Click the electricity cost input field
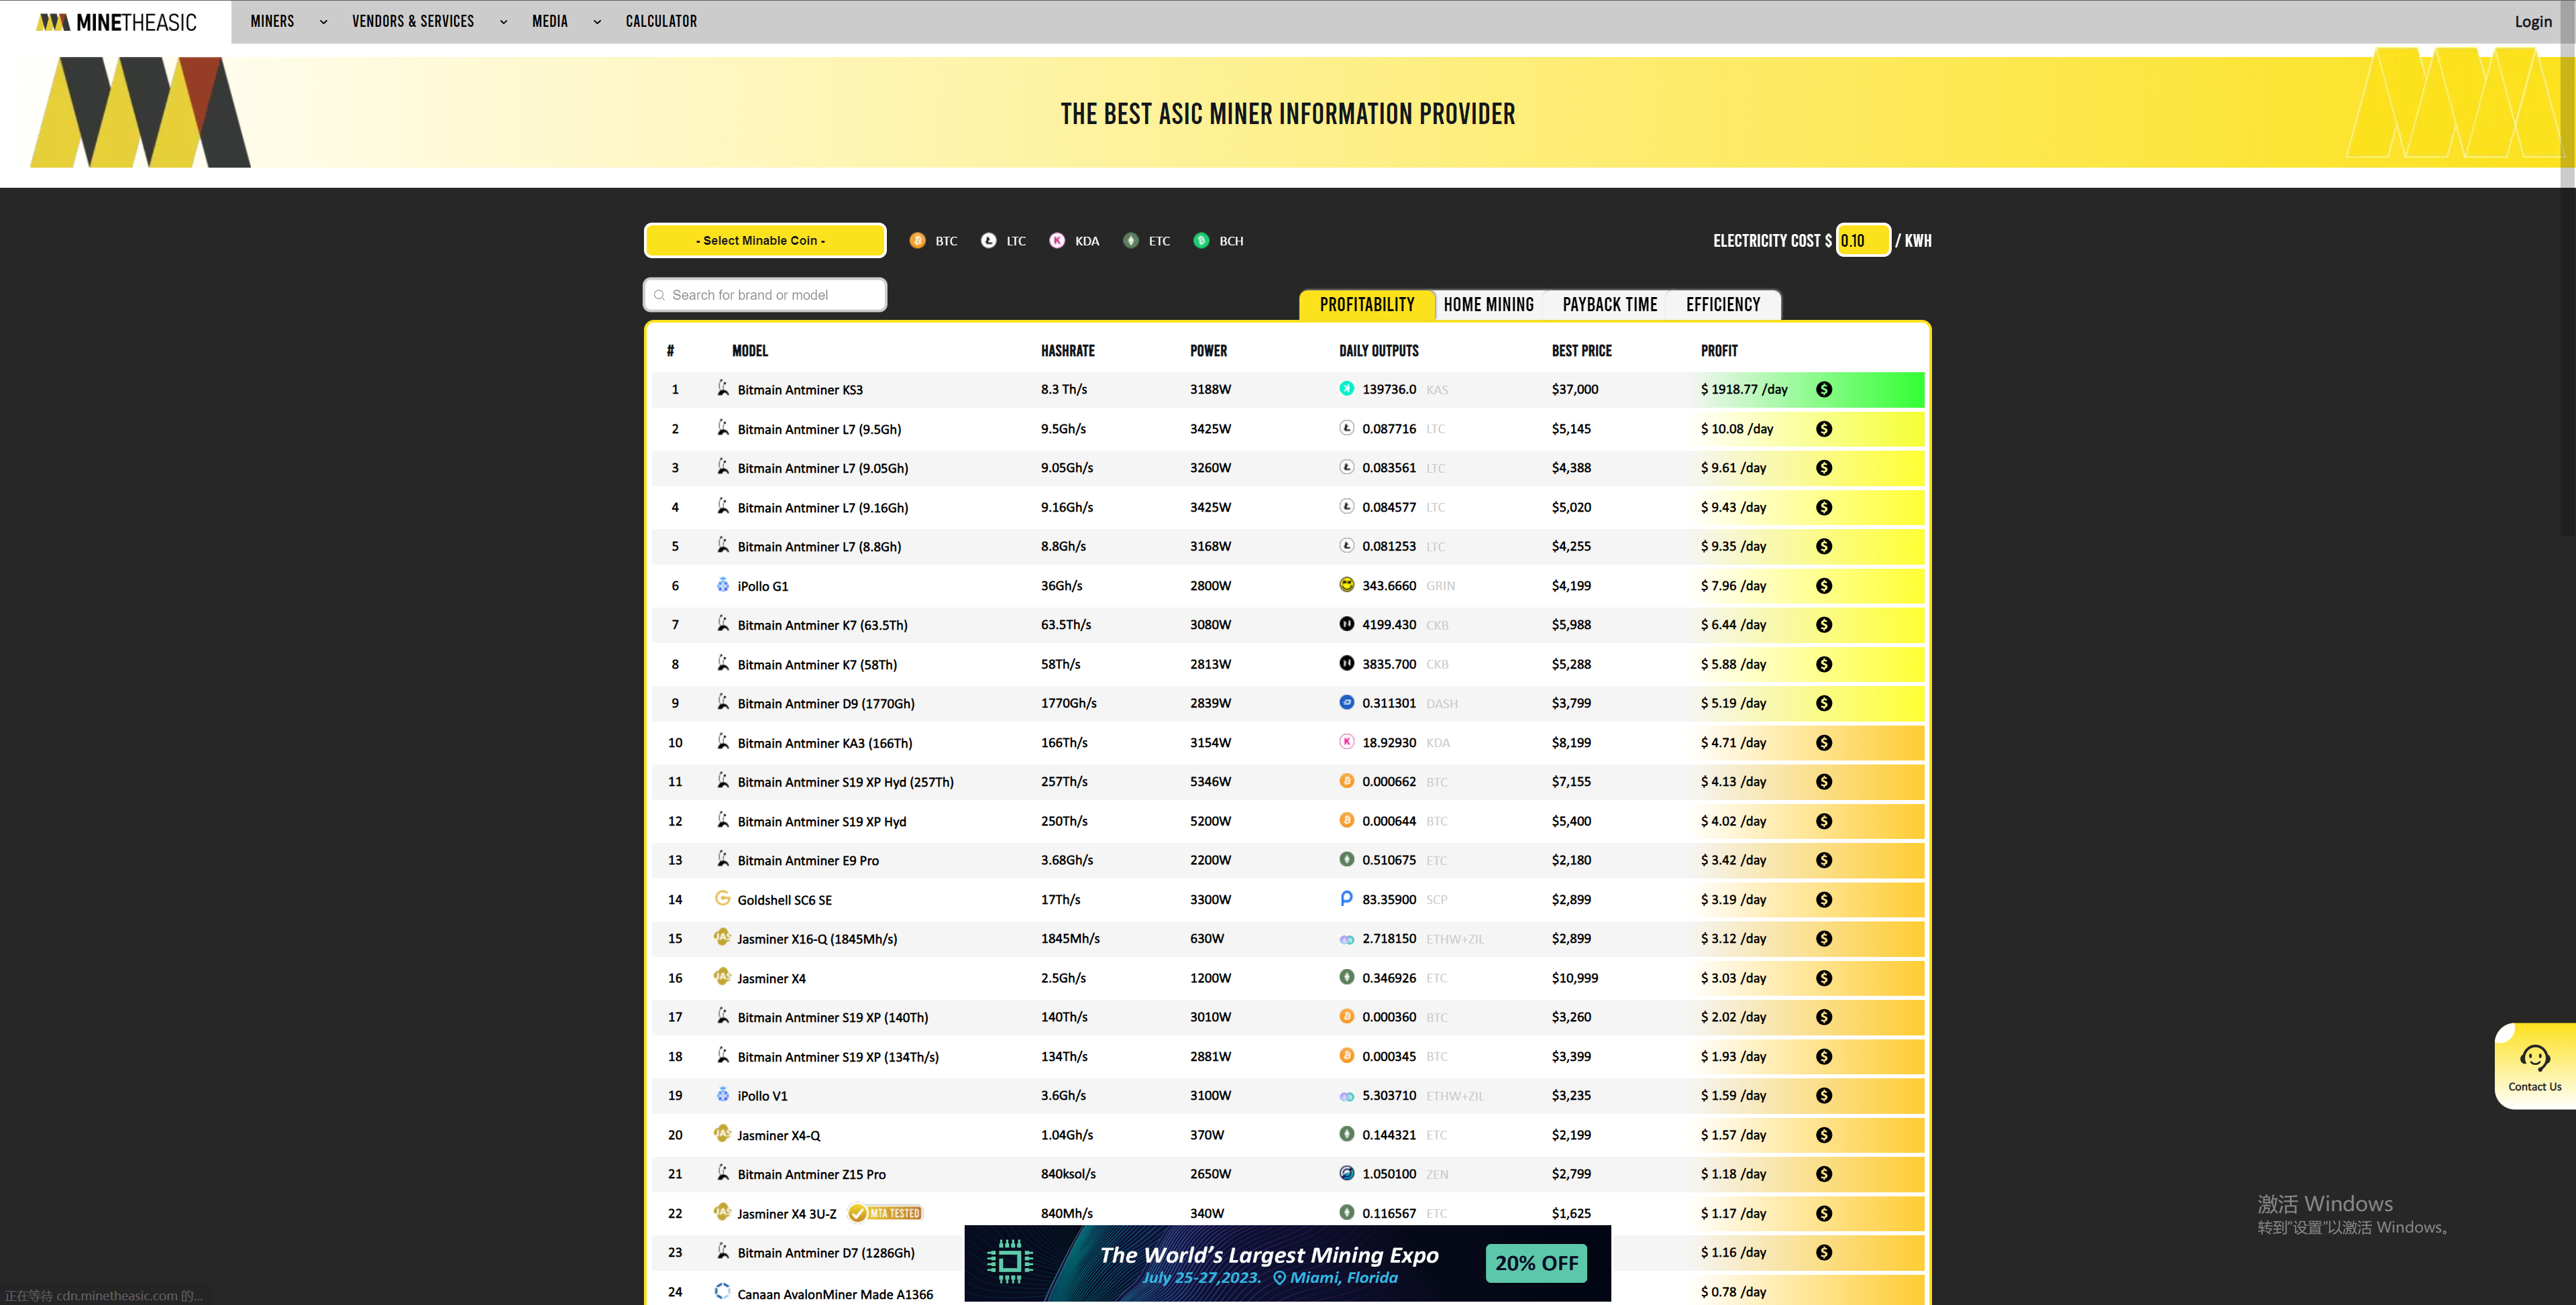Image resolution: width=2576 pixels, height=1305 pixels. pos(1863,241)
